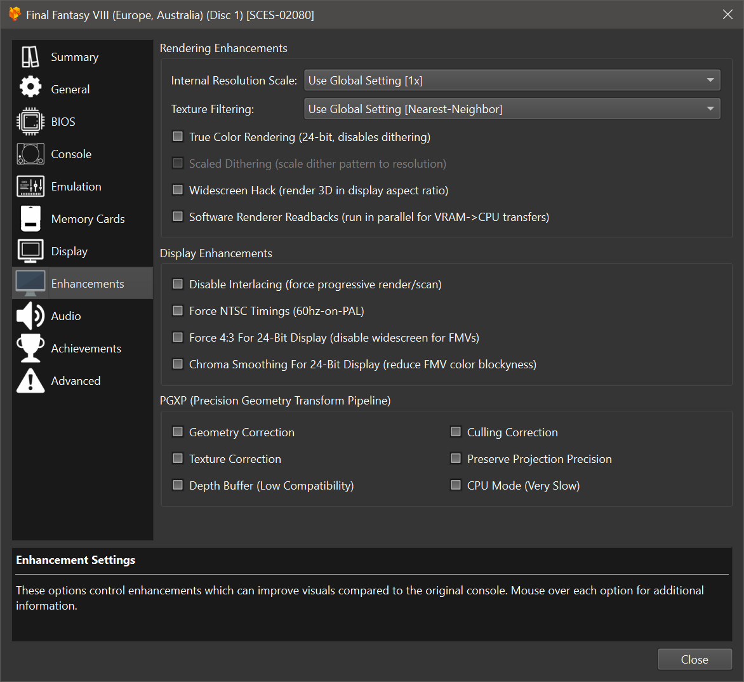The image size is (744, 682).
Task: Open the Memory Cards icon
Action: (x=30, y=219)
